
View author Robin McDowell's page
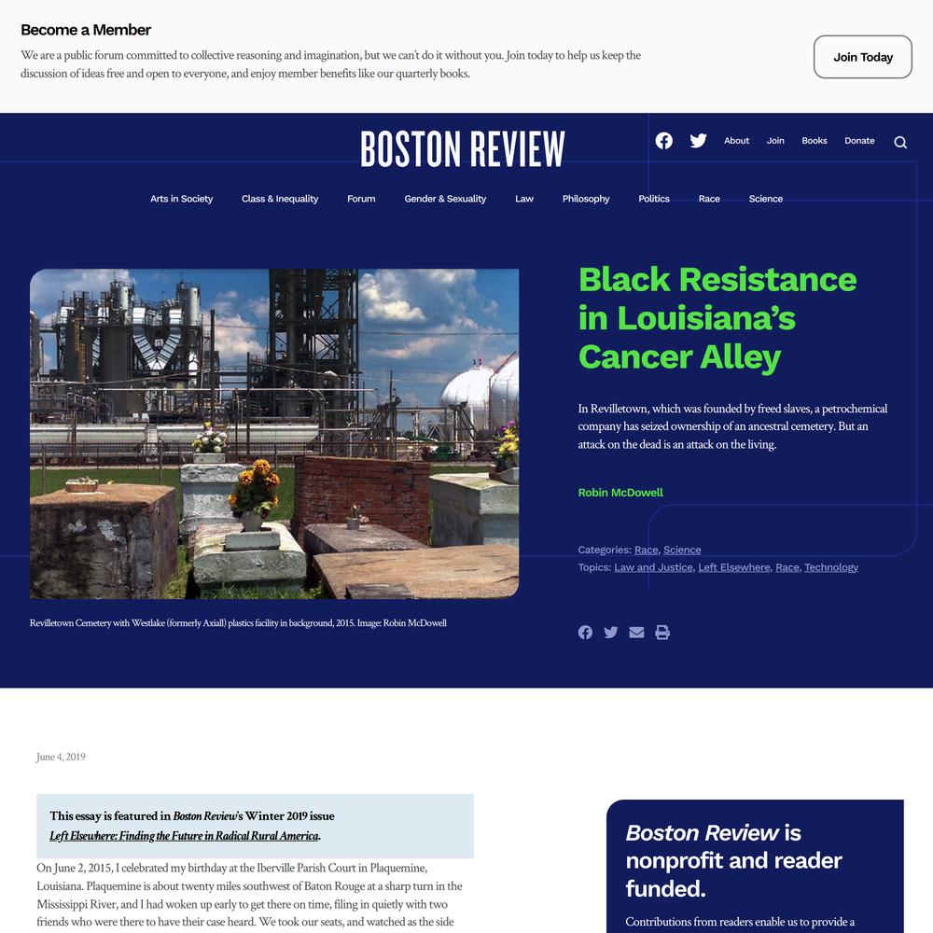click(620, 493)
